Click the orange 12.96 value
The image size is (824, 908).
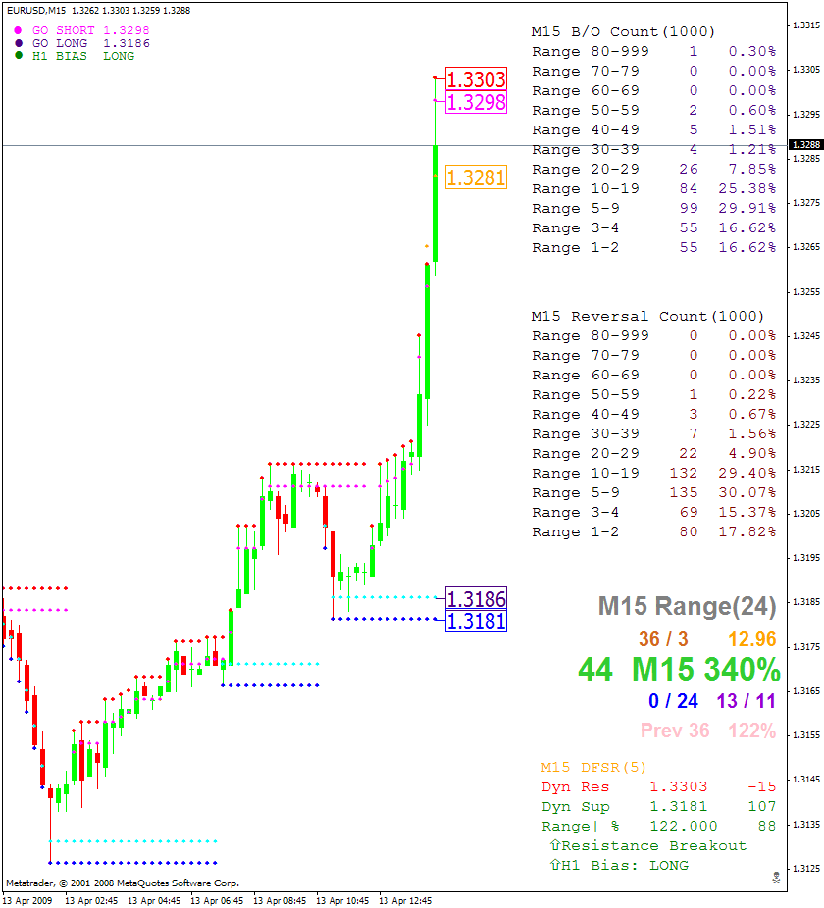pyautogui.click(x=752, y=639)
